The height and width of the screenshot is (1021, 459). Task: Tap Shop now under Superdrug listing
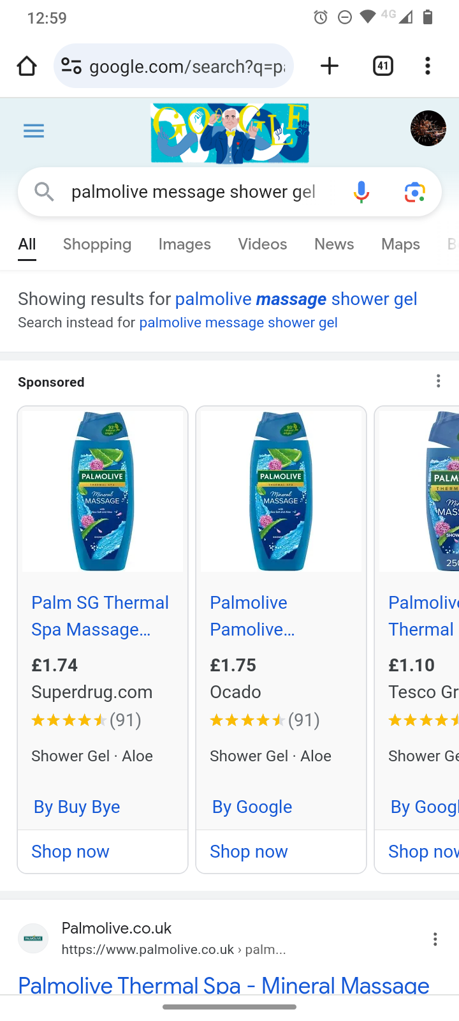(70, 851)
